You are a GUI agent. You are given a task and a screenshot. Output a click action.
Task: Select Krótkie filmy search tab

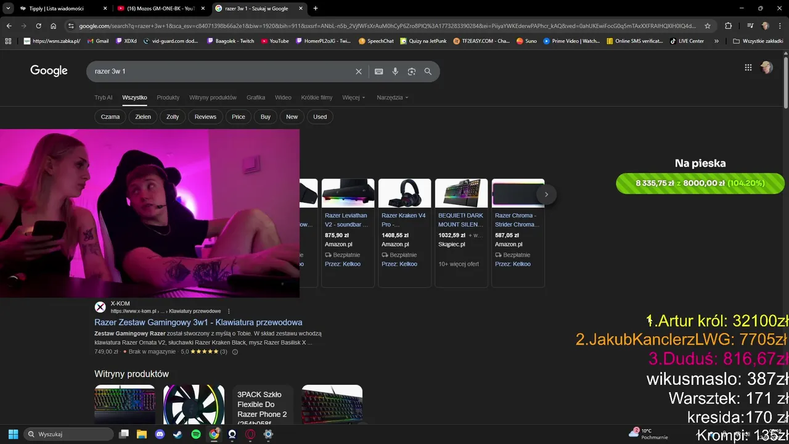(x=317, y=97)
